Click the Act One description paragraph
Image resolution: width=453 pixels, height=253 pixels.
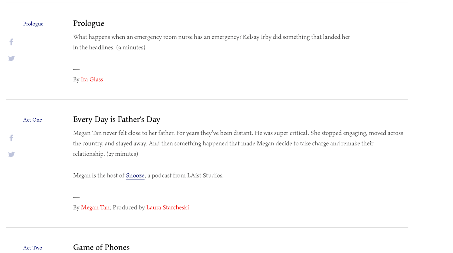pyautogui.click(x=238, y=143)
